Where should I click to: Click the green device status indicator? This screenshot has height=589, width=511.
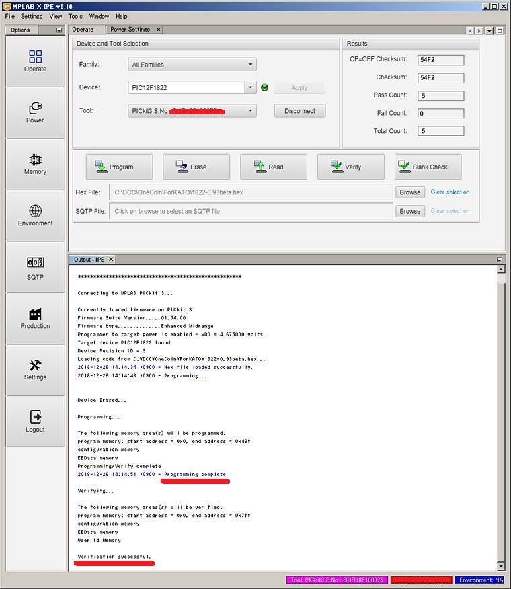click(x=264, y=87)
